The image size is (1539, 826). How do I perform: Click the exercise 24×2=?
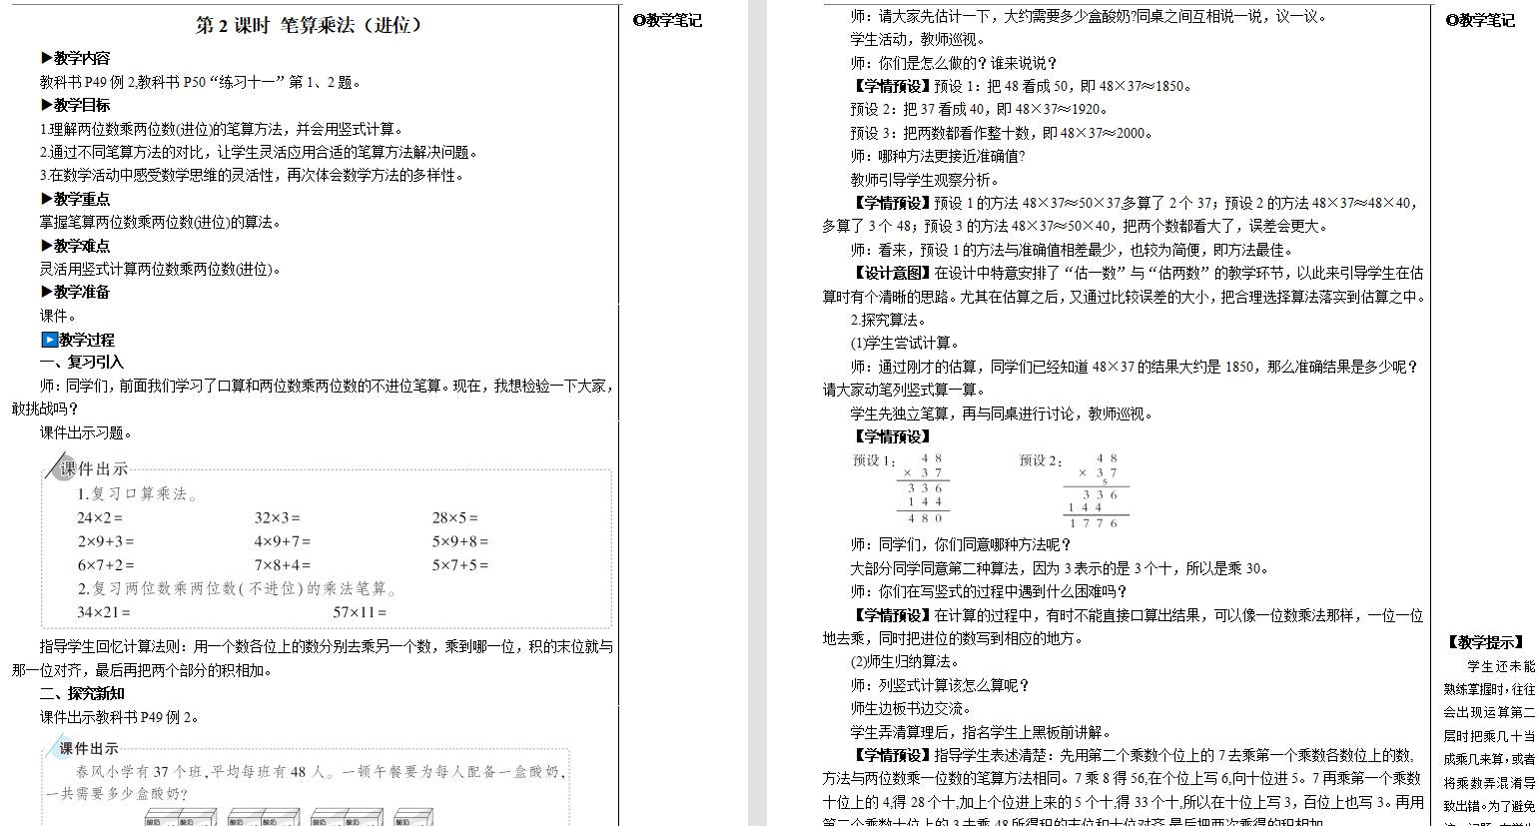[x=100, y=517]
